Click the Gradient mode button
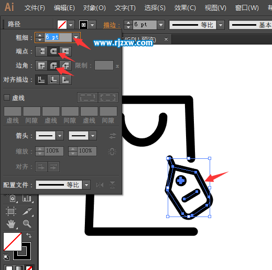This screenshot has width=272, height=270. pos(19,268)
